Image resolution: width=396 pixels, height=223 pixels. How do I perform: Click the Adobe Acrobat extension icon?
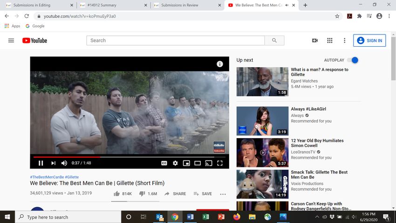click(349, 16)
